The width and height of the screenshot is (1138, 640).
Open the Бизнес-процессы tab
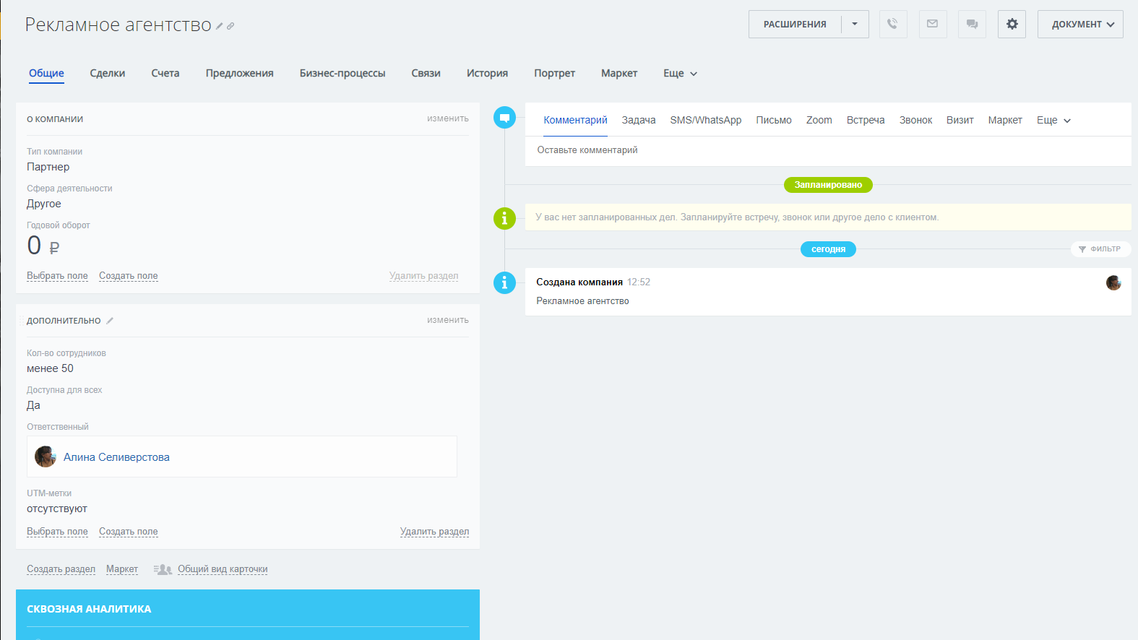[x=342, y=74]
